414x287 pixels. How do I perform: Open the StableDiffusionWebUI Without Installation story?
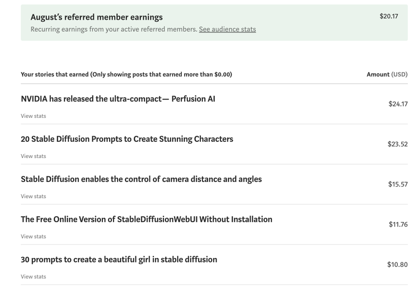(x=147, y=219)
